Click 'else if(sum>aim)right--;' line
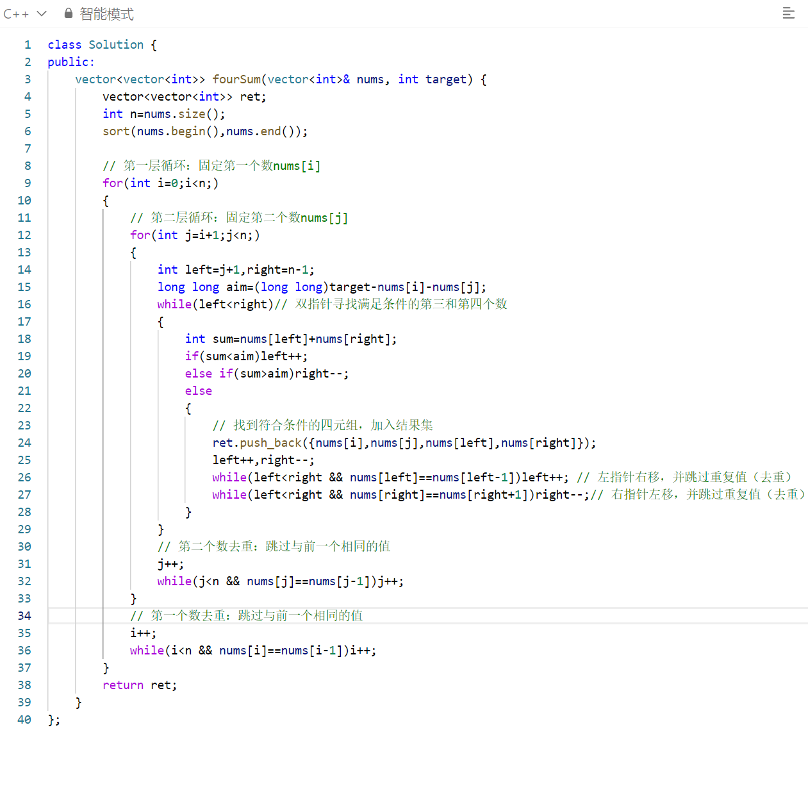The image size is (808, 807). tap(267, 374)
